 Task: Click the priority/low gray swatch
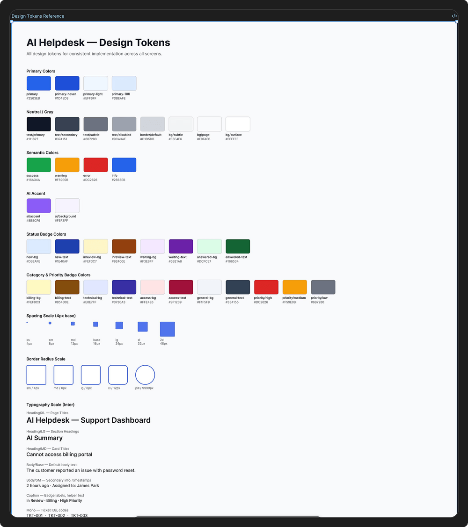point(323,287)
